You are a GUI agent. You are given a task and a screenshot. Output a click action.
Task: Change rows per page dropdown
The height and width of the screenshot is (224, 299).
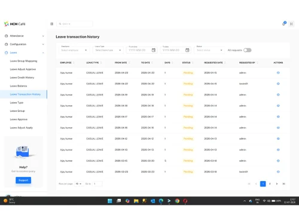click(x=78, y=184)
